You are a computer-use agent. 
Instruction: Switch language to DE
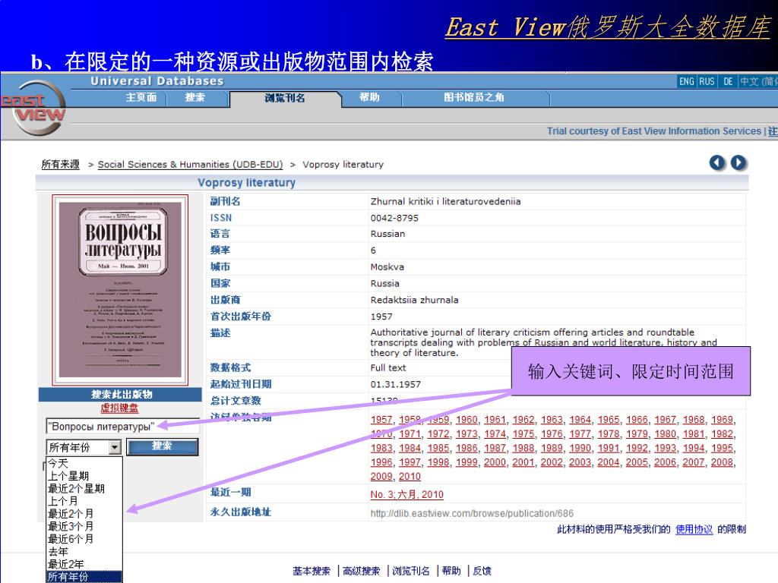[728, 81]
